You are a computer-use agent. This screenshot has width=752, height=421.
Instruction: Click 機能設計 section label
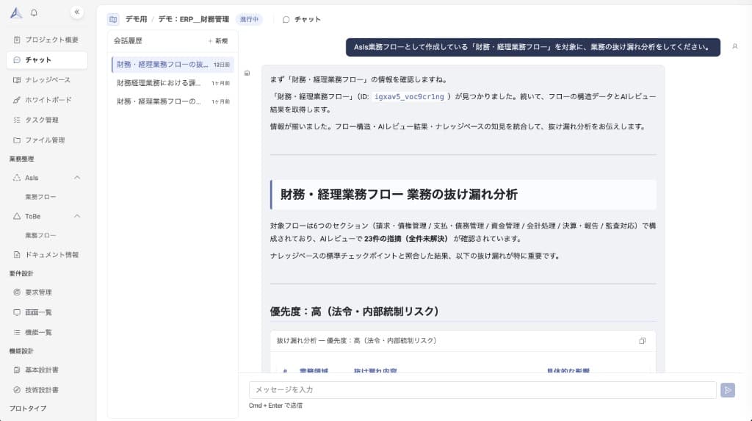[x=21, y=351]
